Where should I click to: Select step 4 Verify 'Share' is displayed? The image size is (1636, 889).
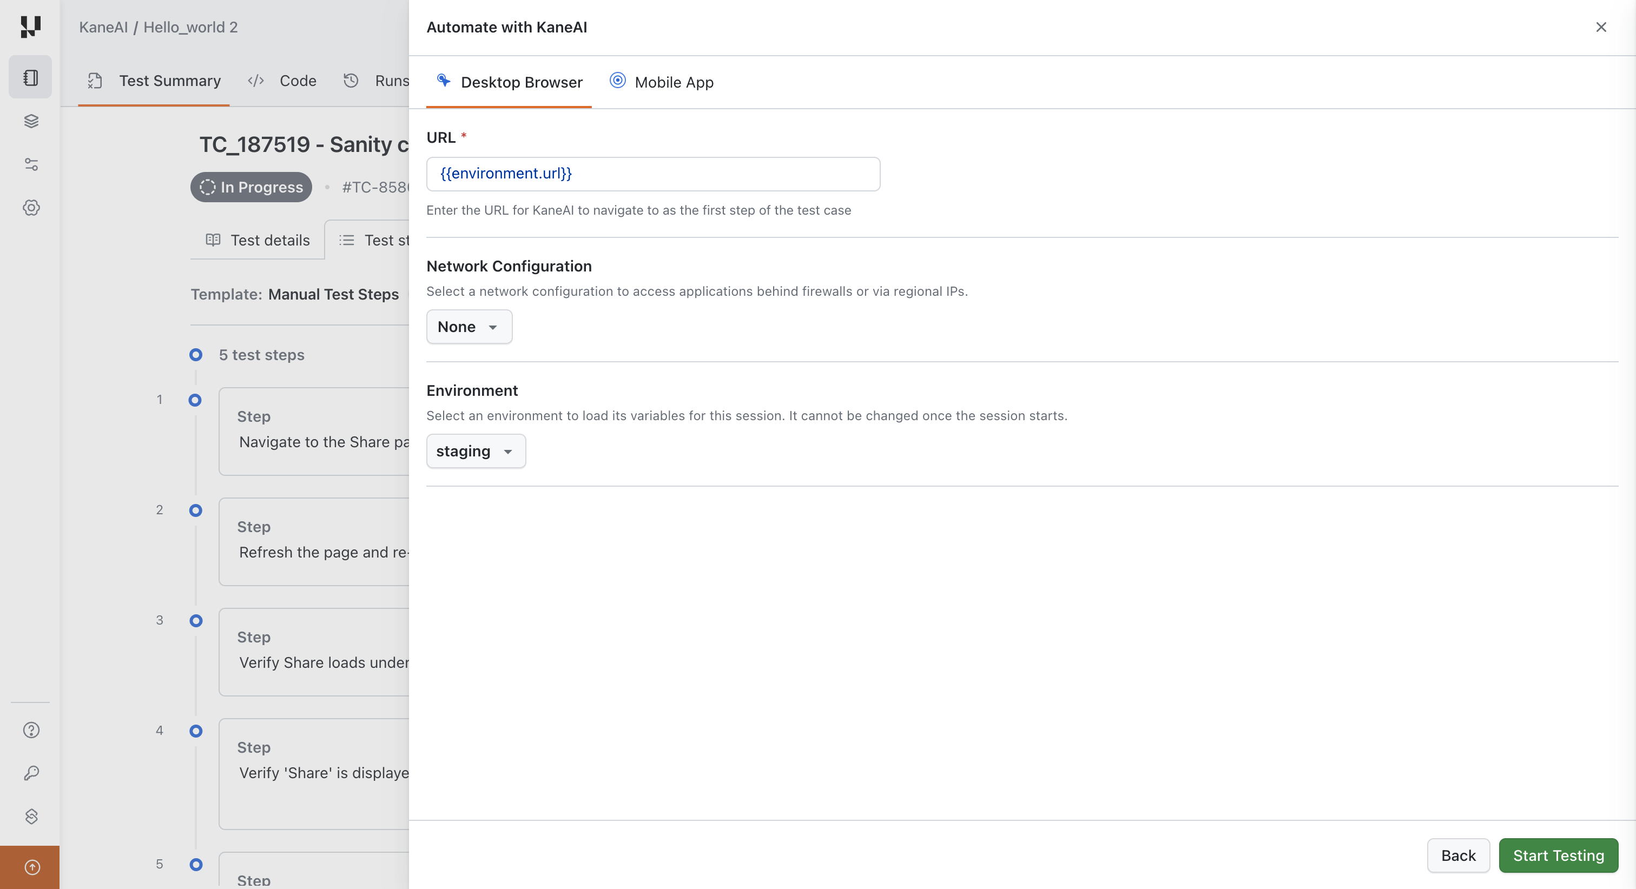[x=314, y=774]
